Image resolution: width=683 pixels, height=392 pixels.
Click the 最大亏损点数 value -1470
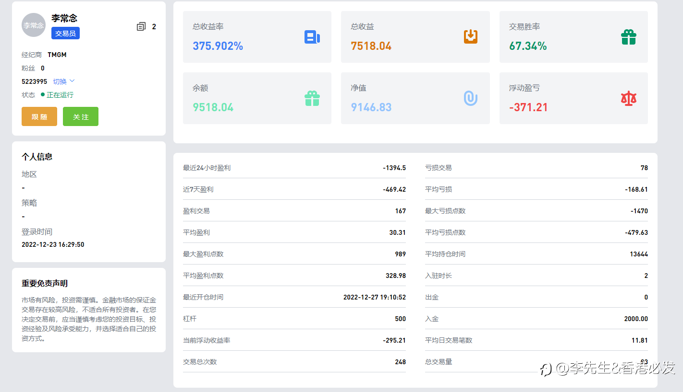pos(639,211)
